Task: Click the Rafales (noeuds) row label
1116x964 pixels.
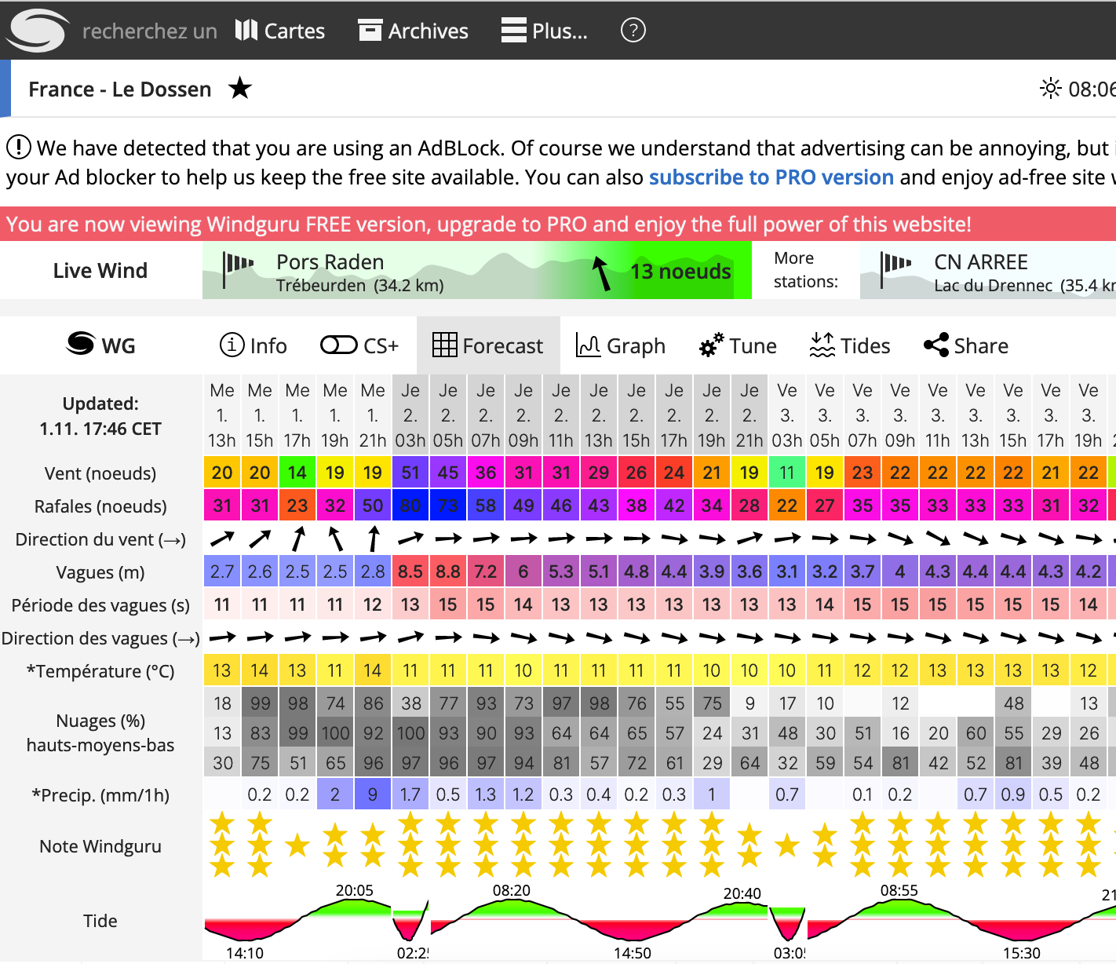Action: 100,506
